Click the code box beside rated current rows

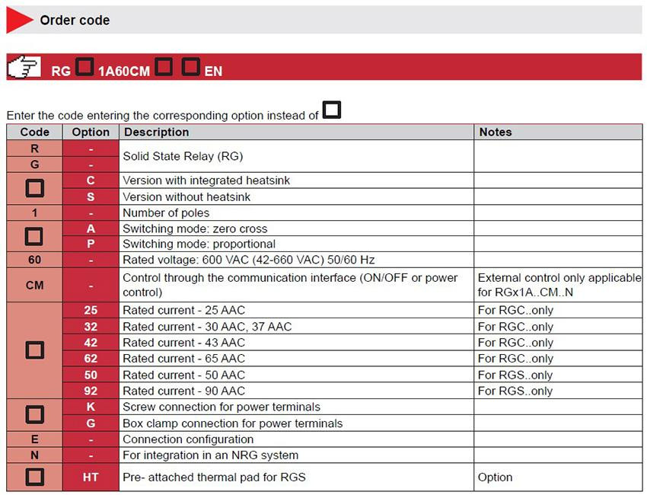(x=35, y=350)
